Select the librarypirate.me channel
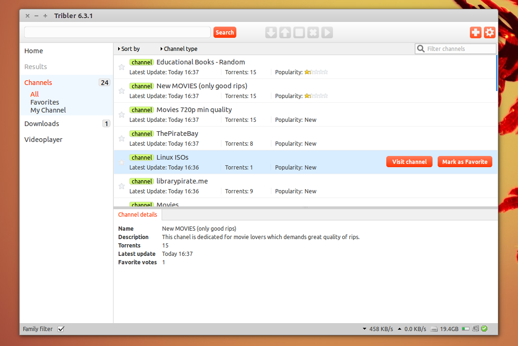 [305, 186]
